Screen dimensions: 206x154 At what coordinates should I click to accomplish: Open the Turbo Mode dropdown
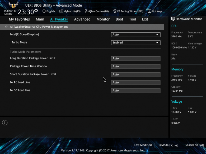point(136,43)
